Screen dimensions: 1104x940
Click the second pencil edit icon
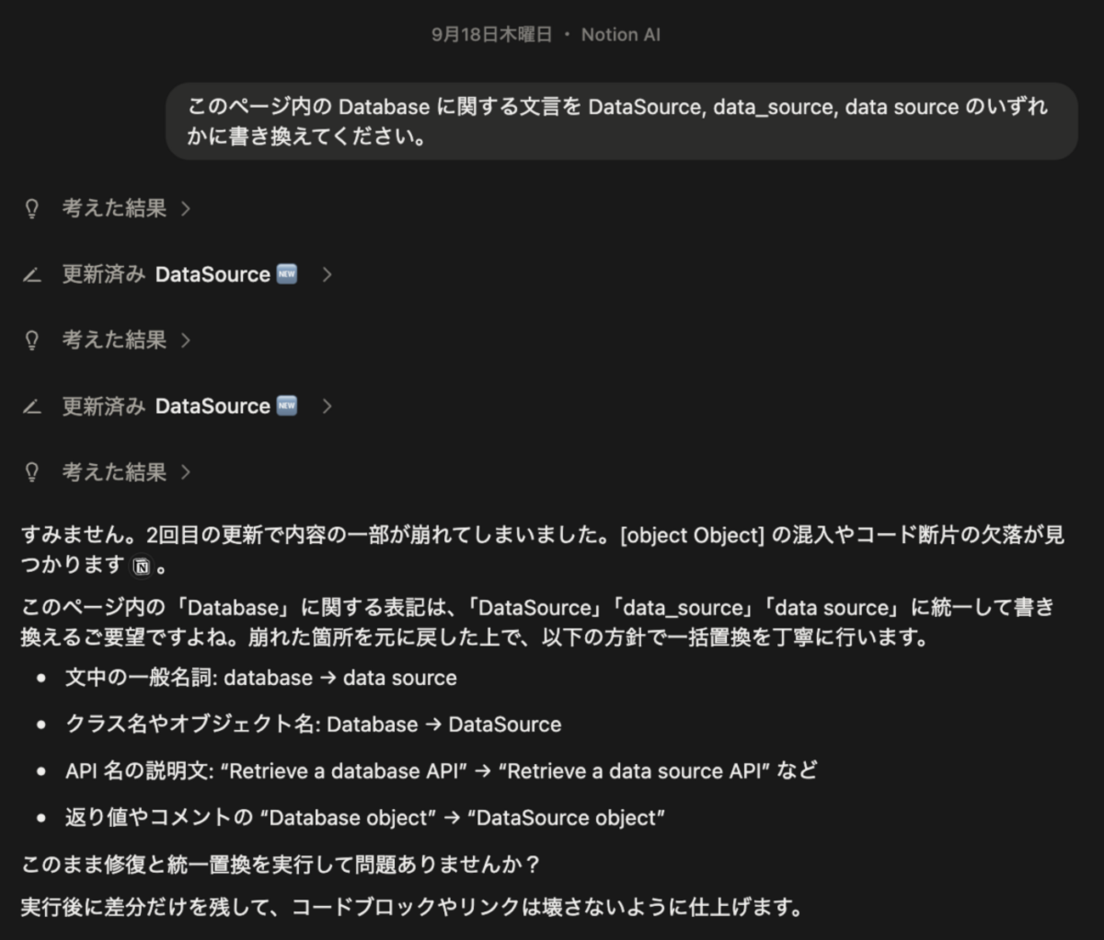[32, 407]
